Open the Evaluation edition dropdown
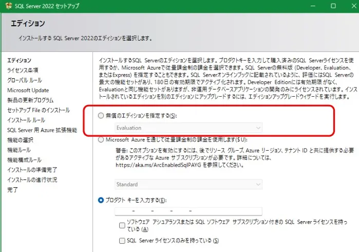This screenshot has width=359, height=252. tap(188, 128)
